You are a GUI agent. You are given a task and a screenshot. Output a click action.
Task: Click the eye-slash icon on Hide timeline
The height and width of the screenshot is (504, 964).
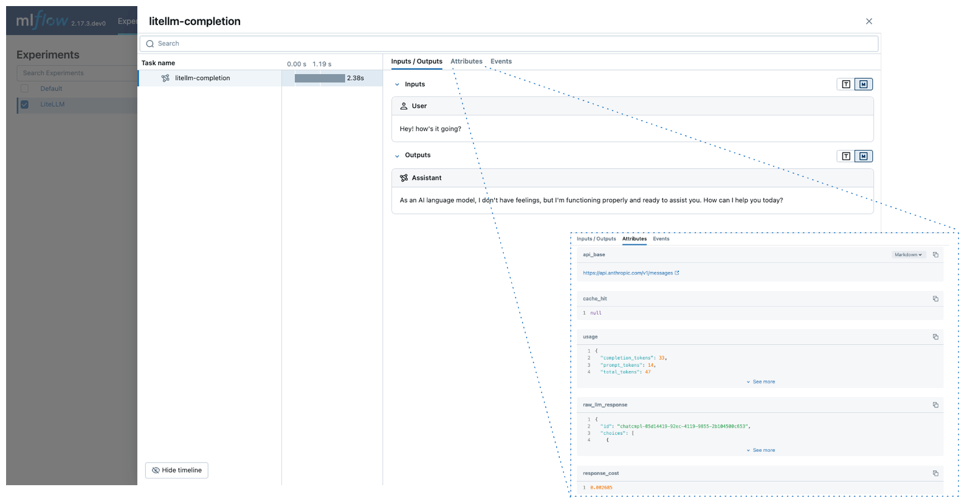tap(156, 471)
